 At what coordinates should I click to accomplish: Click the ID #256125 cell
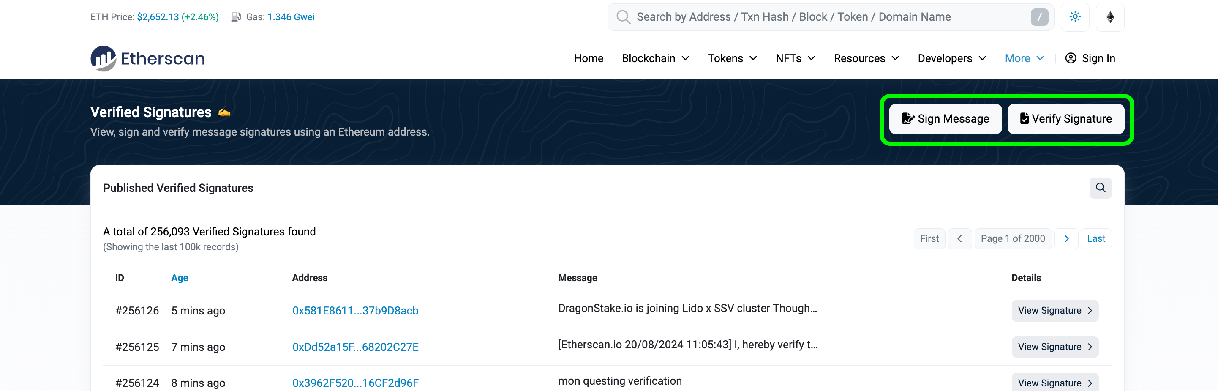click(136, 347)
